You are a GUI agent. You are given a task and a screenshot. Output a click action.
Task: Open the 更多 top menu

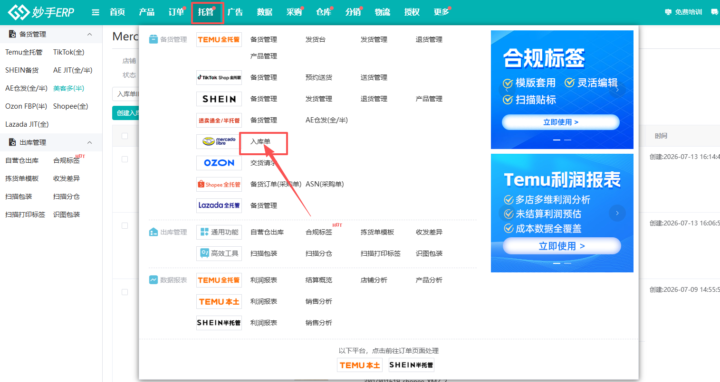click(442, 12)
